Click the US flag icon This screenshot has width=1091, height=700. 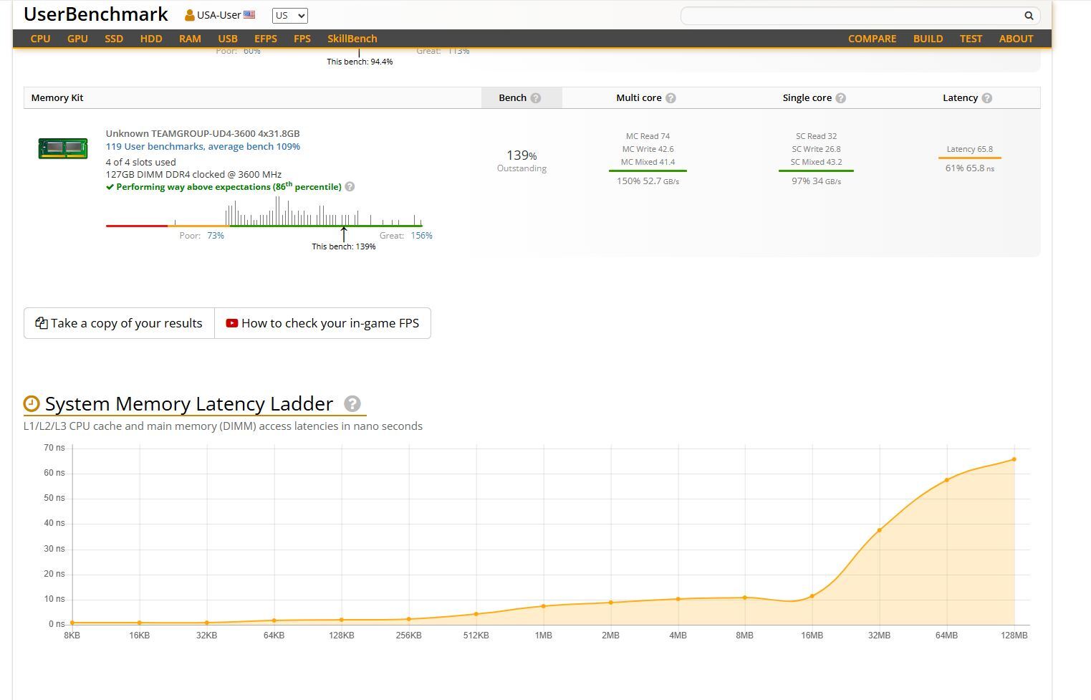click(249, 15)
